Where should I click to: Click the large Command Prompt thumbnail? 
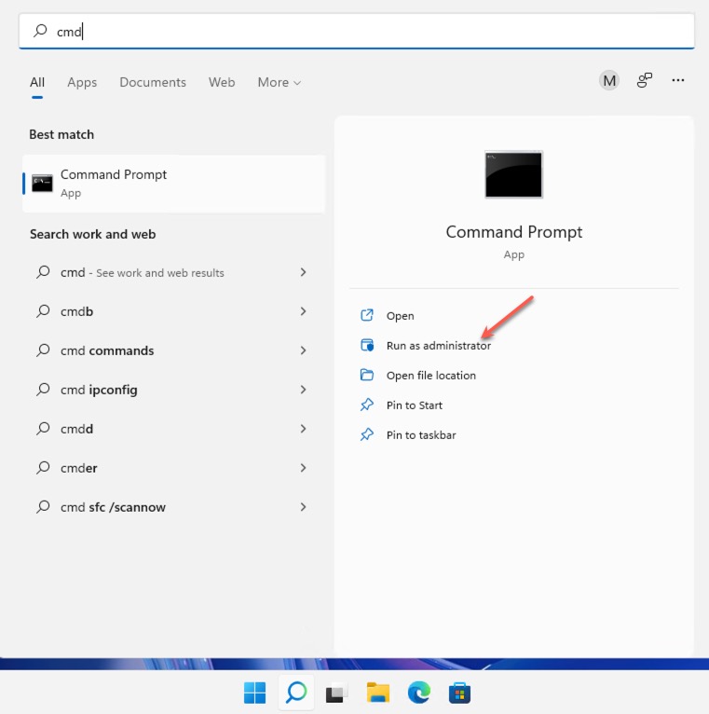tap(513, 174)
